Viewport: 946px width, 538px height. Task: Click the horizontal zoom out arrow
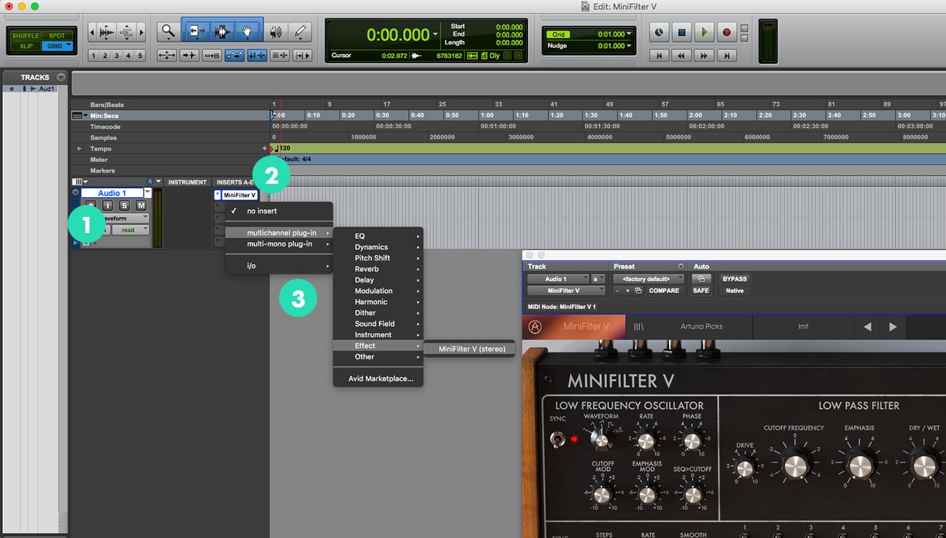pyautogui.click(x=92, y=32)
